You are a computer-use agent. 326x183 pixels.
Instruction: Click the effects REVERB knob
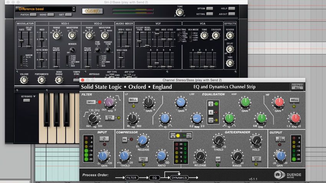(x=230, y=36)
